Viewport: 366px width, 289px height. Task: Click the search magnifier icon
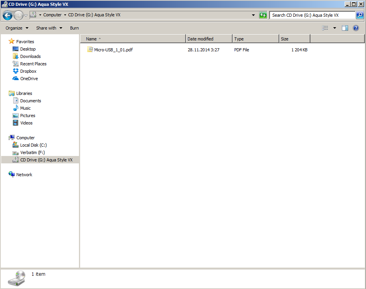click(x=360, y=15)
